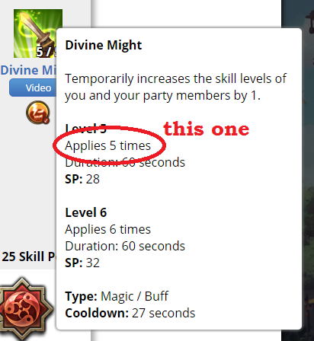The image size is (314, 341).
Task: Open the Divine Might skill name link
Action: point(28,70)
